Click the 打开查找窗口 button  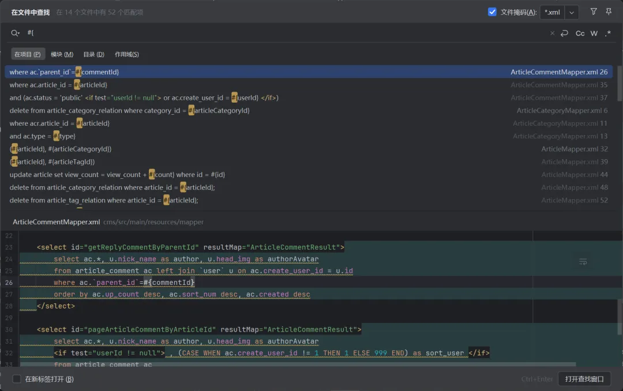pyautogui.click(x=584, y=379)
